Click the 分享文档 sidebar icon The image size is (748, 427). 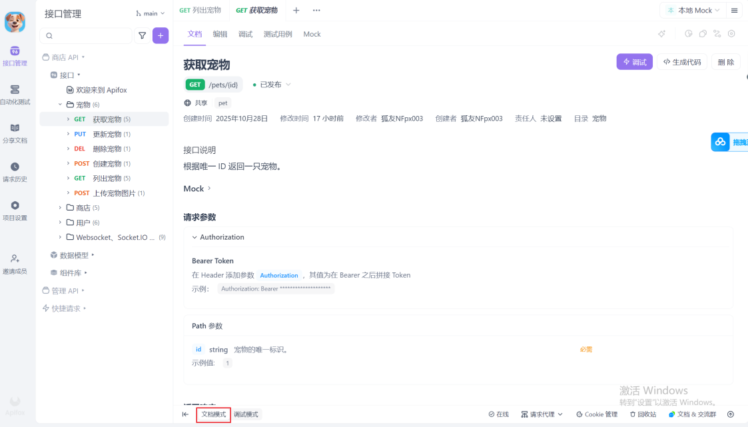[15, 133]
